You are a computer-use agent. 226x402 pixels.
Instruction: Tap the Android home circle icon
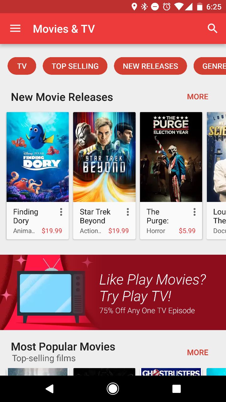coord(113,389)
